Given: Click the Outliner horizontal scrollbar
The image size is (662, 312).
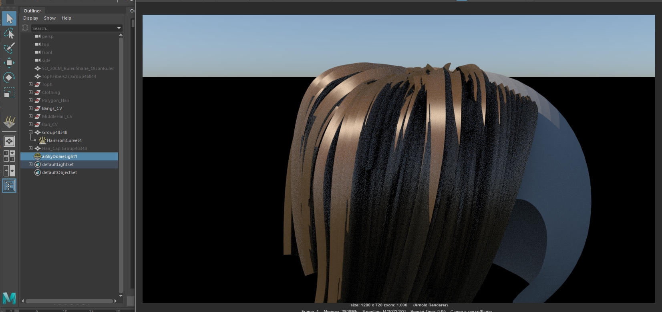Looking at the screenshot, I should tap(69, 301).
